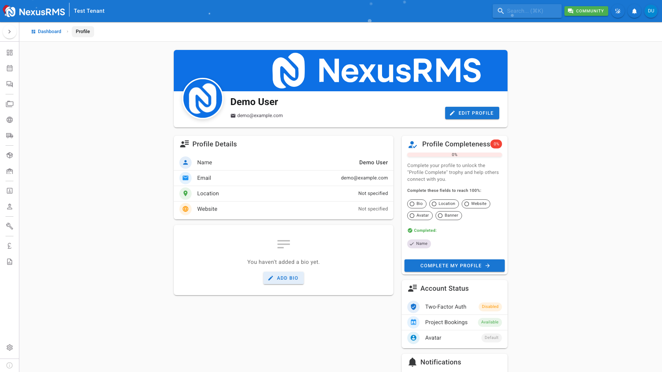
Task: Expand the collapsed navigation sidebar
Action: tap(10, 31)
